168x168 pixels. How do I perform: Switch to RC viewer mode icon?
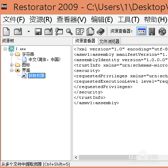tap(162, 32)
